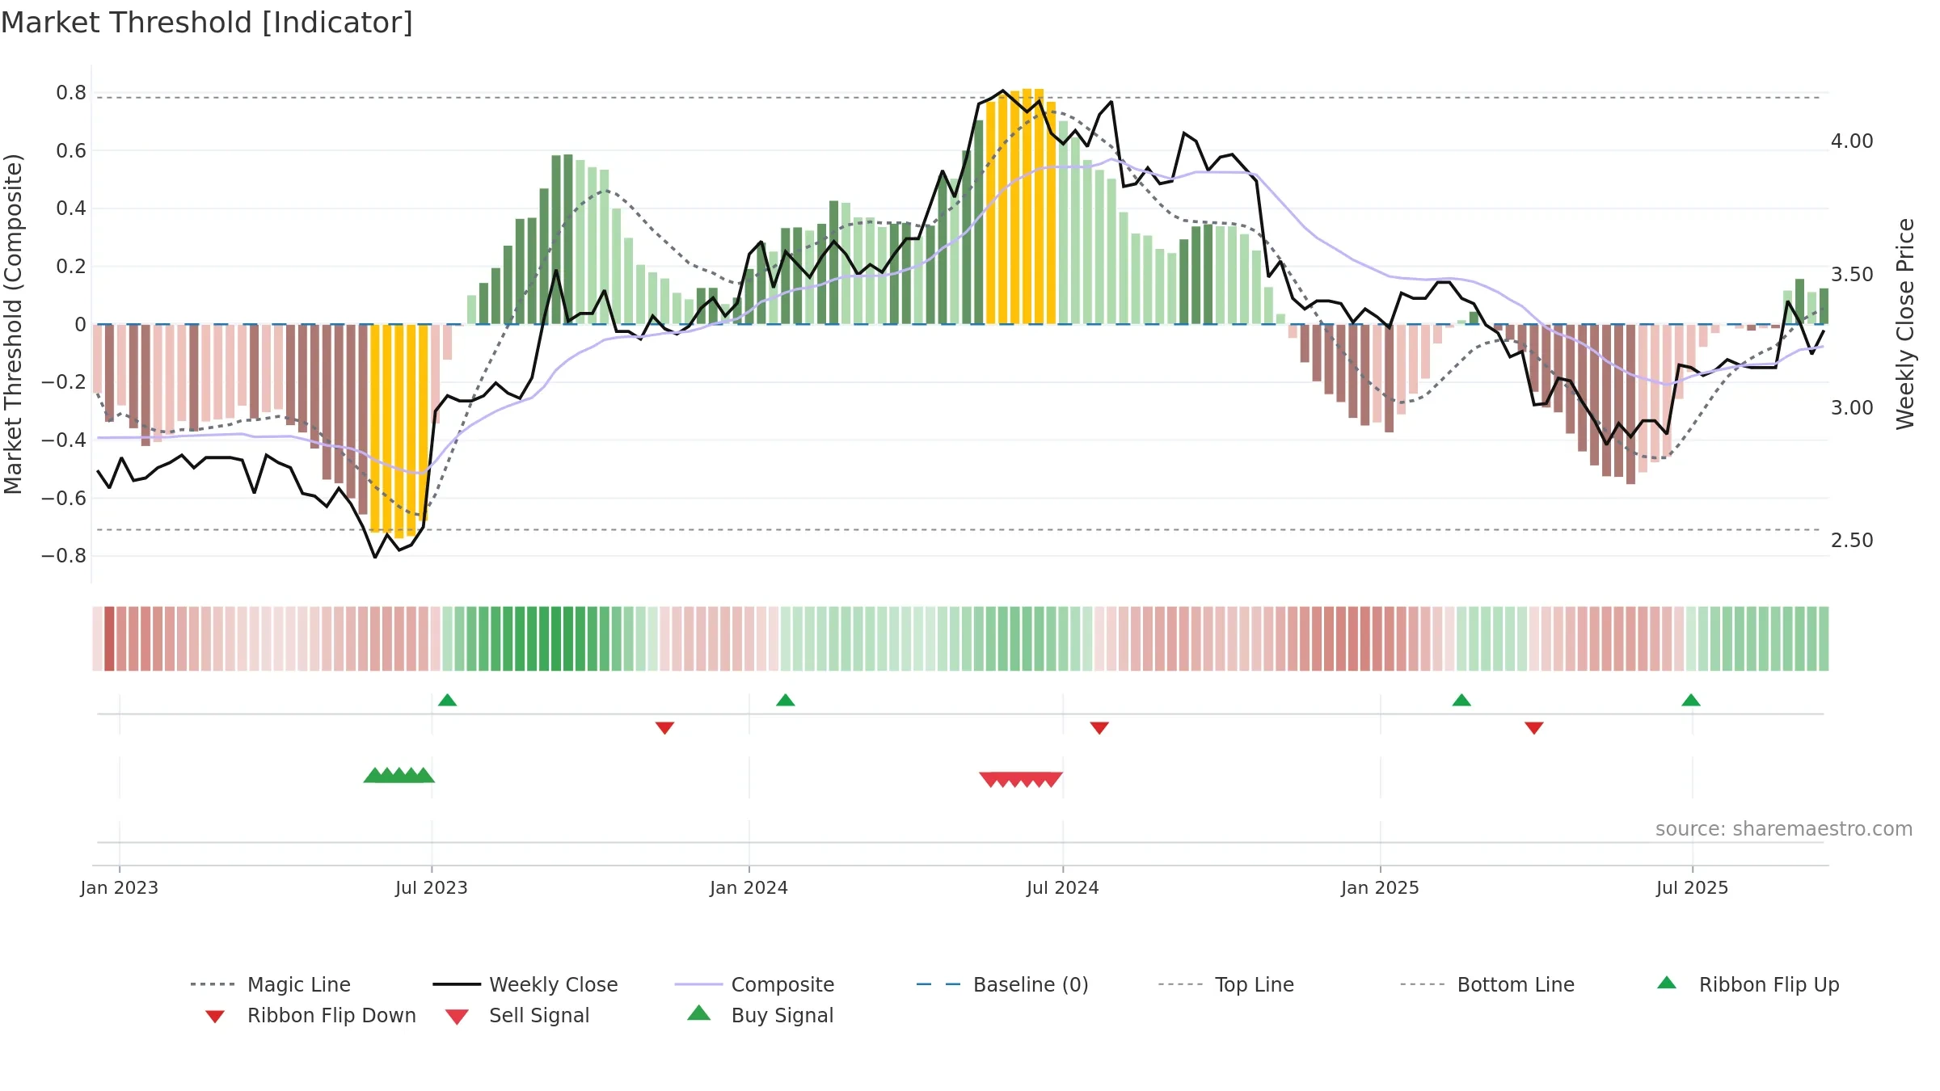The image size is (1940, 1091).
Task: Click the chart title Market Threshold [Indicator]
Action: click(207, 23)
